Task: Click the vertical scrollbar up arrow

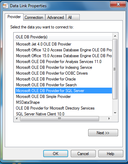Action: click(115, 36)
